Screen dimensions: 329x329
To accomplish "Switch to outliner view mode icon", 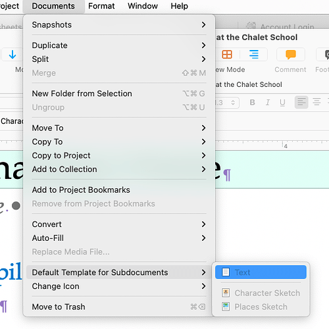I will pyautogui.click(x=254, y=55).
